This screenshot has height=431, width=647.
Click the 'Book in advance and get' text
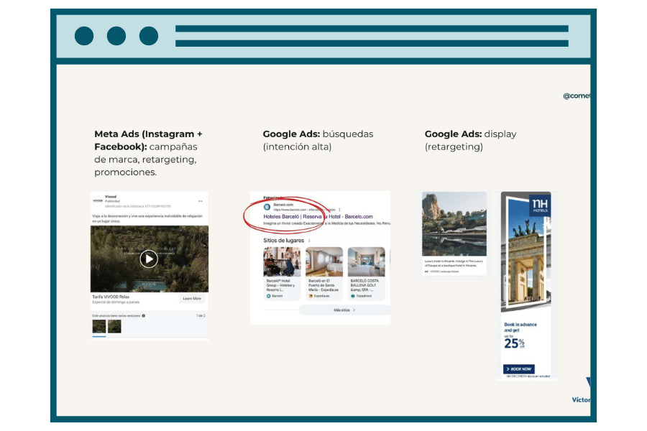[x=520, y=328]
